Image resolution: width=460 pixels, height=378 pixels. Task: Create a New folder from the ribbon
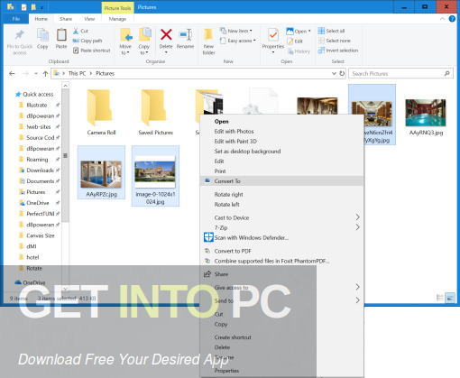[208, 42]
